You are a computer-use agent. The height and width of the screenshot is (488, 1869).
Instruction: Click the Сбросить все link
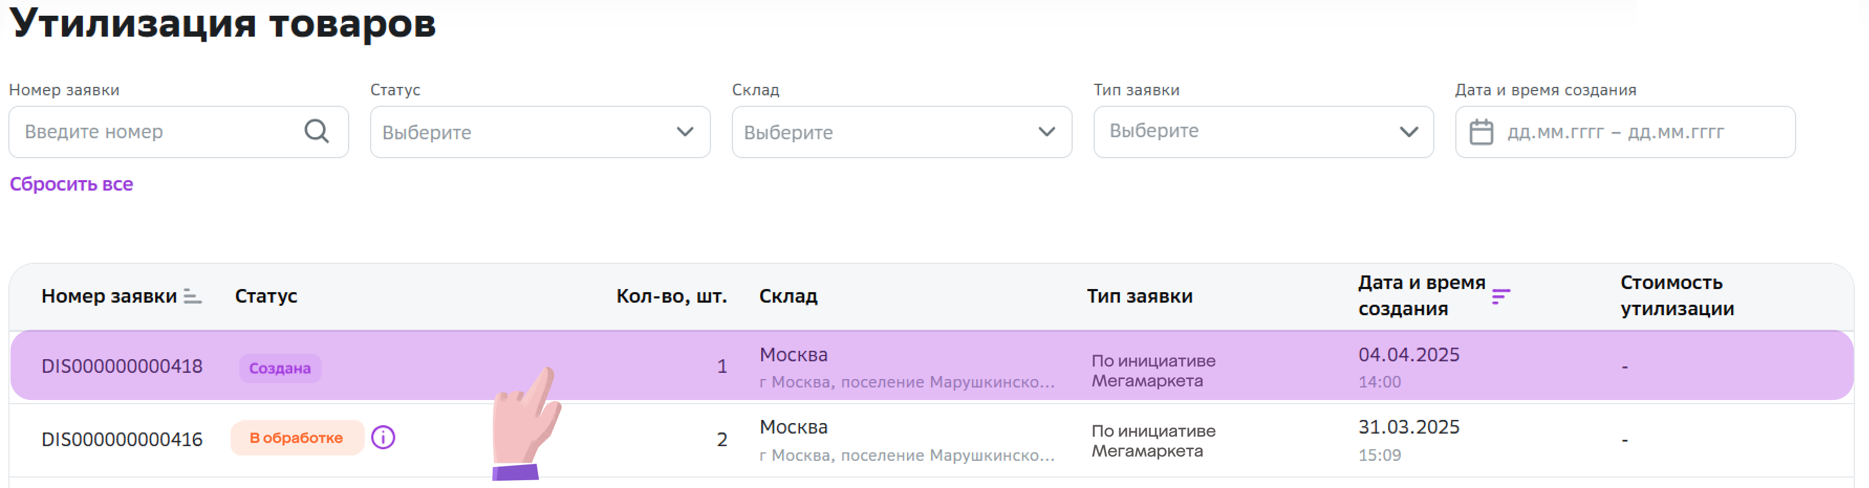71,184
